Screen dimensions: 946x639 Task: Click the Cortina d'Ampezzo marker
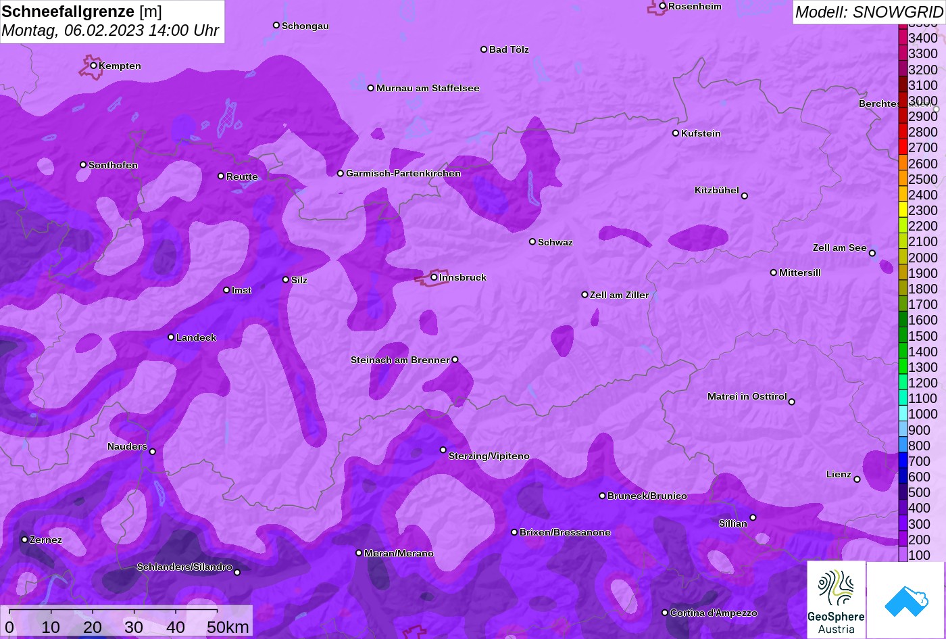coord(665,613)
